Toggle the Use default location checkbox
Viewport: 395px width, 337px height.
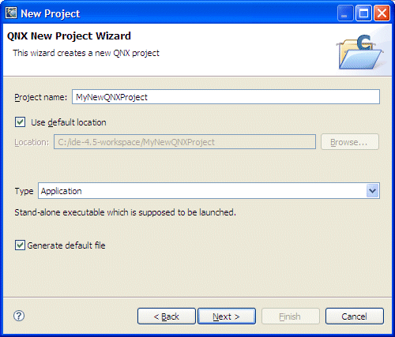[x=20, y=122]
